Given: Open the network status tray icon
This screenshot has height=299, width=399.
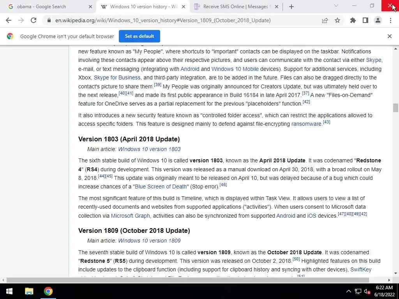Looking at the screenshot, I should 358,291.
